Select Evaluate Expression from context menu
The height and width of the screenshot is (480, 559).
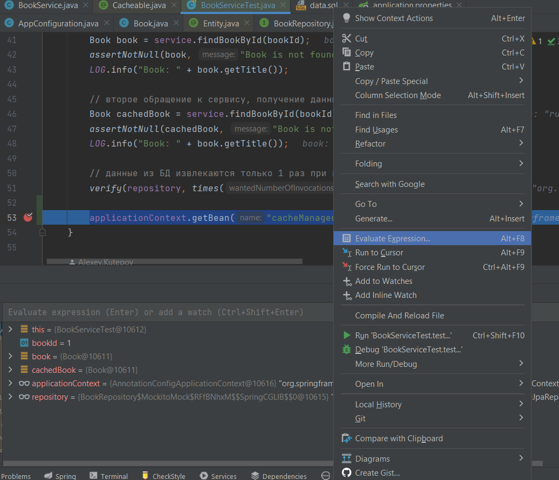pos(432,239)
